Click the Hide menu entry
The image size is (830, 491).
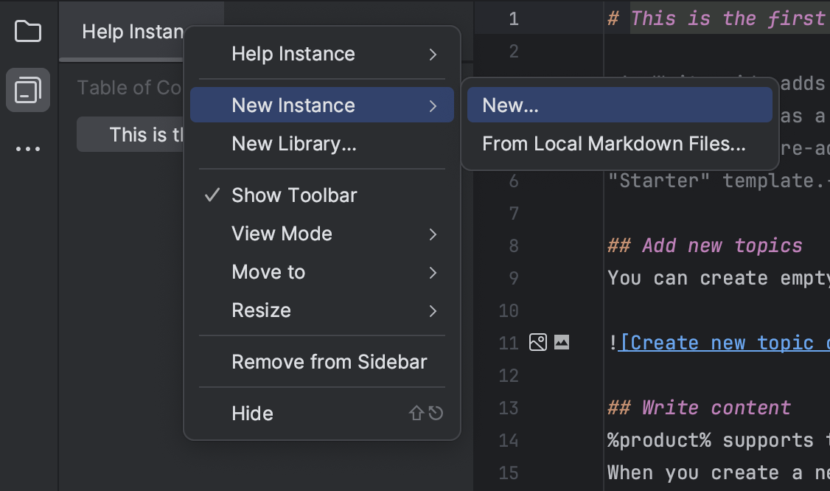(252, 413)
